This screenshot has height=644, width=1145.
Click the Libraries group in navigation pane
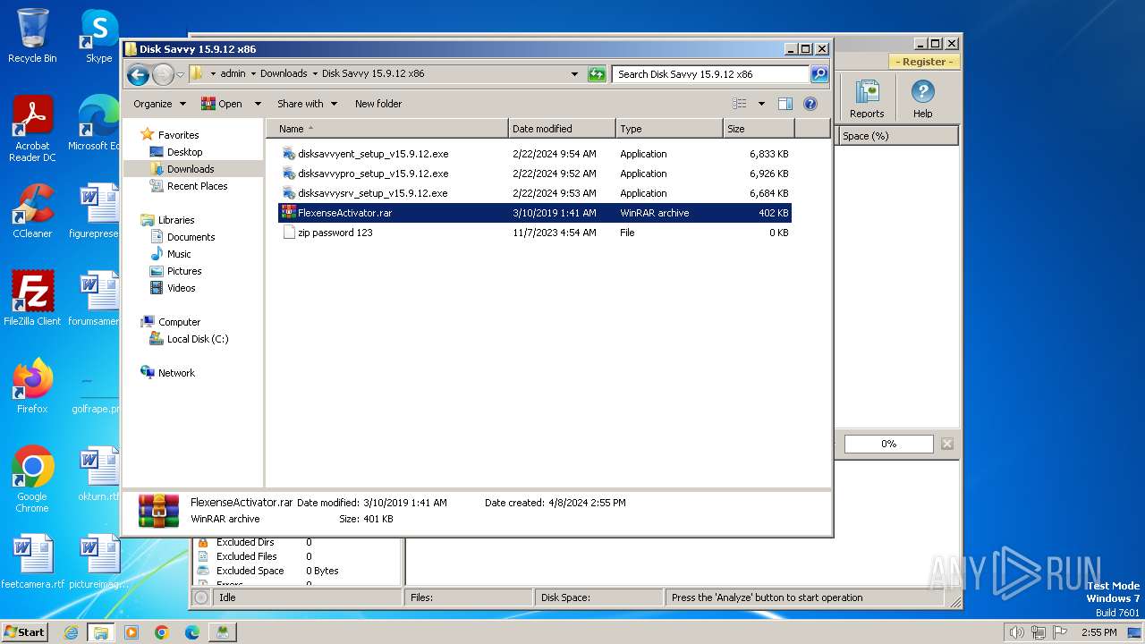176,220
